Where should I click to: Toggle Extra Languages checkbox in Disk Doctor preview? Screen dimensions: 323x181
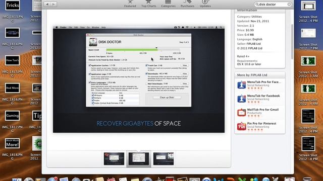[90, 82]
